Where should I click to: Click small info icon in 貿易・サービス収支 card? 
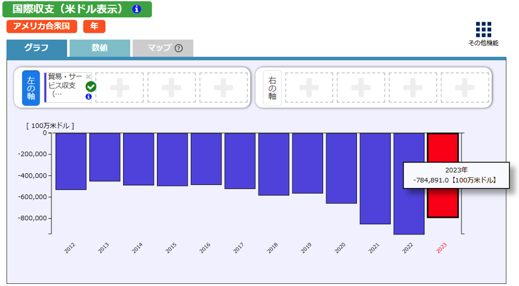click(x=88, y=97)
